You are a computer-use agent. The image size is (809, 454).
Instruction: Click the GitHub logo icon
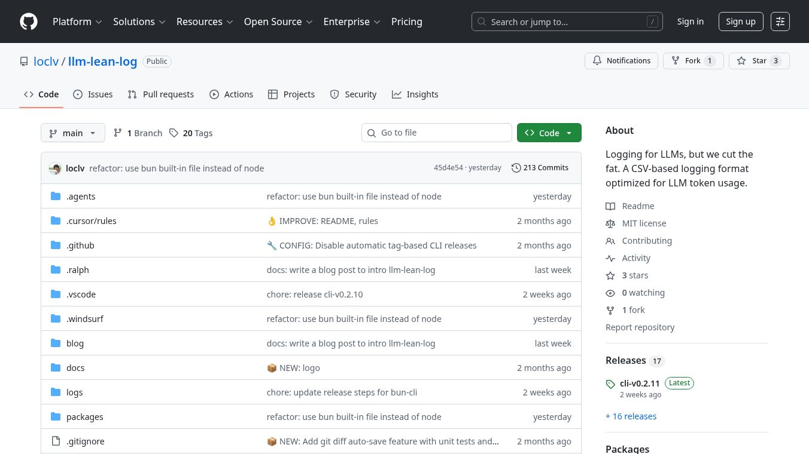[x=29, y=22]
